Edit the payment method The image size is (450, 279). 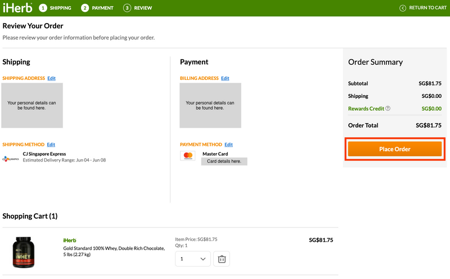coord(228,145)
